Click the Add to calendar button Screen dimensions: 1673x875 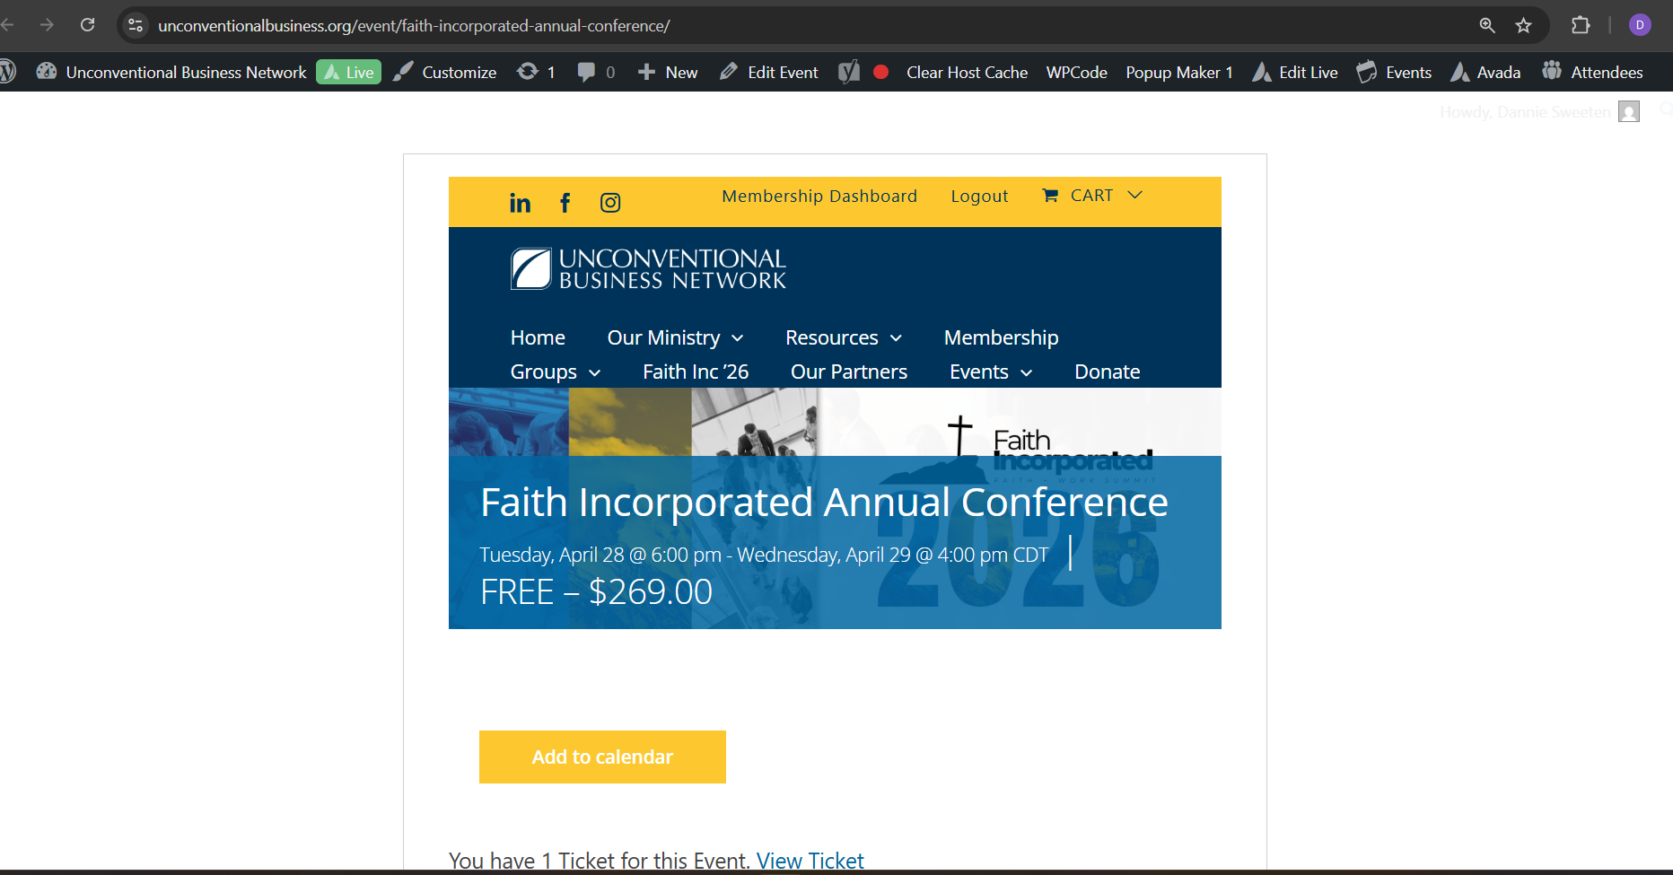tap(602, 757)
